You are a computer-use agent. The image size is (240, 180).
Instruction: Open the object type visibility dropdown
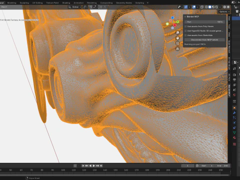pyautogui.click(x=180, y=7)
